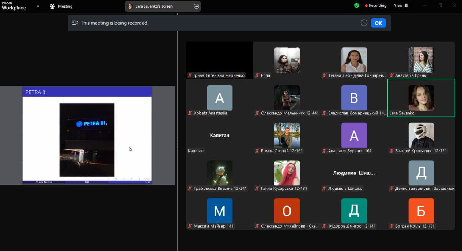462x251 pixels.
Task: Select Максим Мейзер 141 avatar tile
Action: 220,211
